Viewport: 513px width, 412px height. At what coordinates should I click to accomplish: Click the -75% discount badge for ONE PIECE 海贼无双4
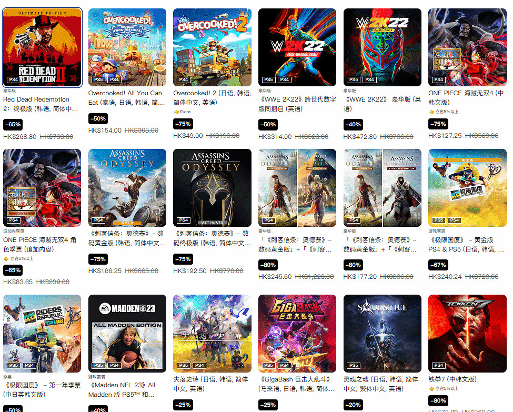point(438,124)
